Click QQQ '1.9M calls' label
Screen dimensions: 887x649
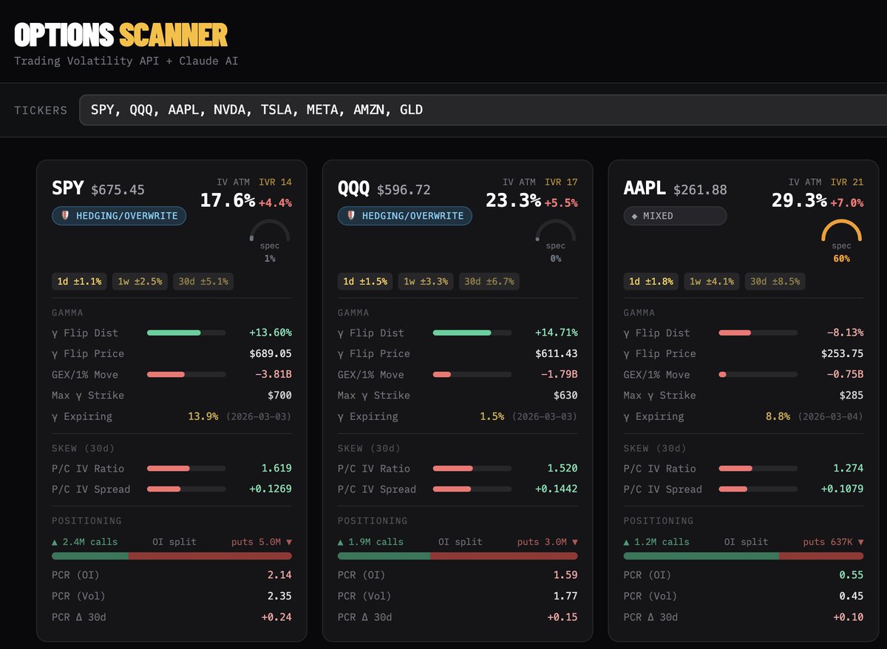[x=370, y=542]
